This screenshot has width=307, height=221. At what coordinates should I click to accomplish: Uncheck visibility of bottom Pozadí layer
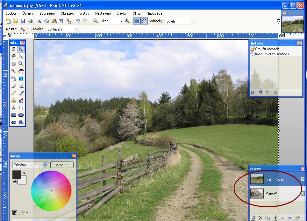coord(303,193)
